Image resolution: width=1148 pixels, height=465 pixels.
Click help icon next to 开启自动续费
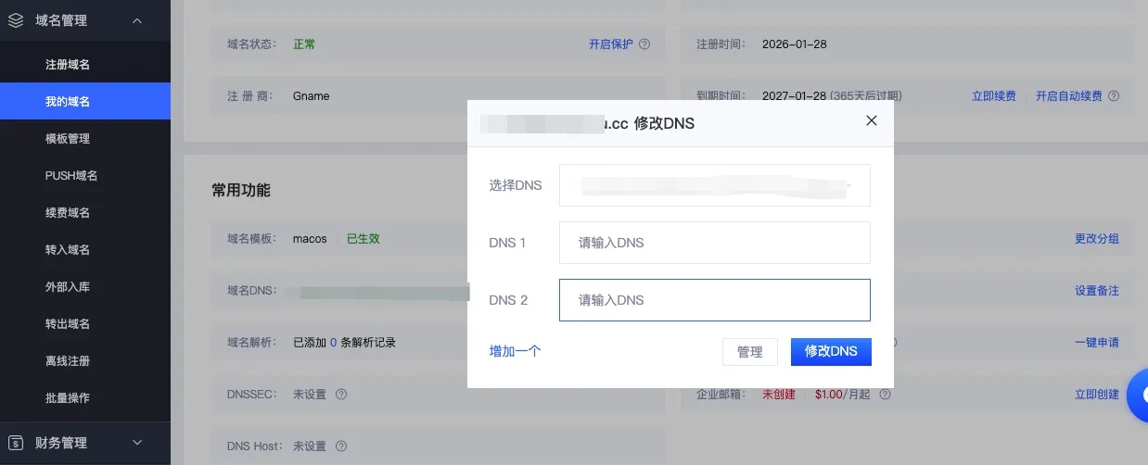pos(1114,95)
